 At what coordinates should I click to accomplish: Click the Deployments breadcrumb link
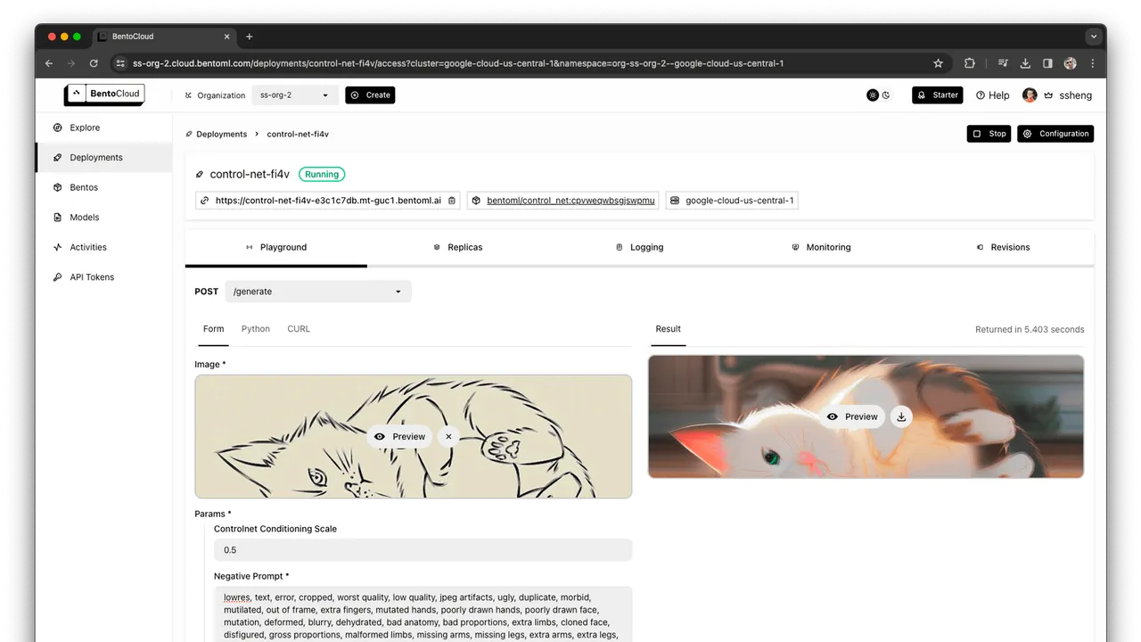click(221, 134)
